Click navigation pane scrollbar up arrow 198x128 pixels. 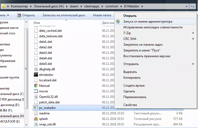click(26, 22)
